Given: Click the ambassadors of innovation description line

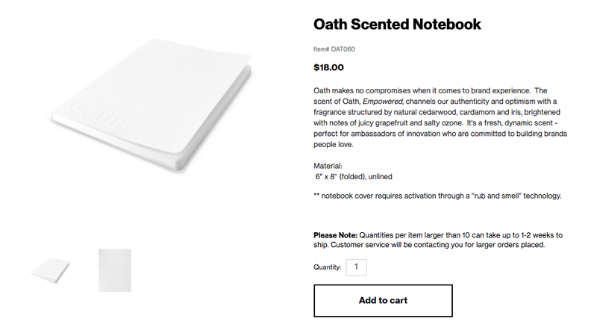Looking at the screenshot, I should click(440, 134).
